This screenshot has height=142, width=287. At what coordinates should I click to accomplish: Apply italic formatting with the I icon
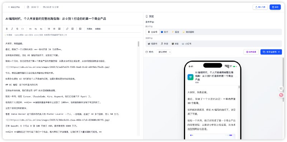(x=12, y=29)
